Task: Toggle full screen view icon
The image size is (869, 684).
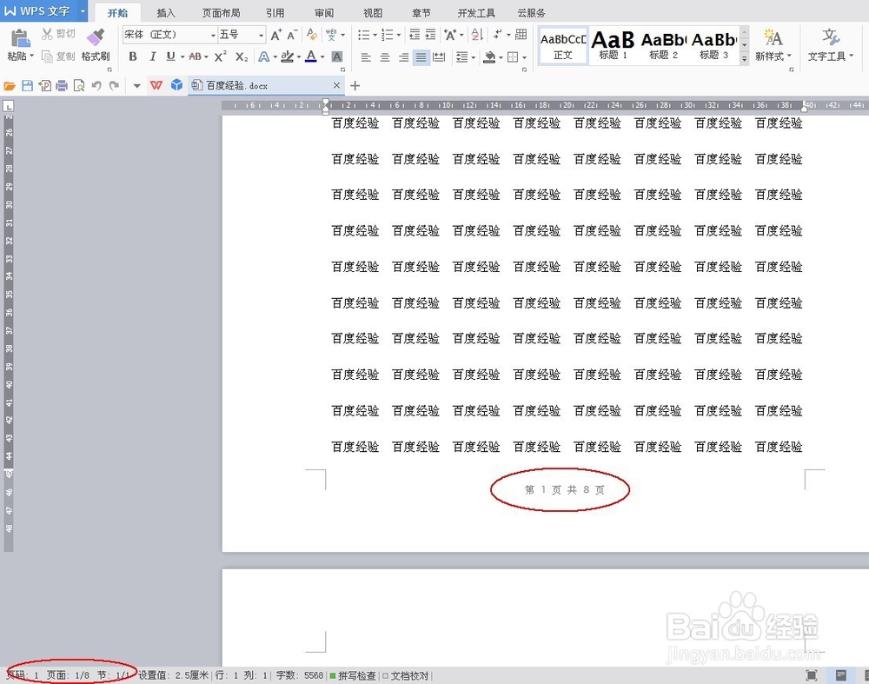Action: [x=812, y=674]
